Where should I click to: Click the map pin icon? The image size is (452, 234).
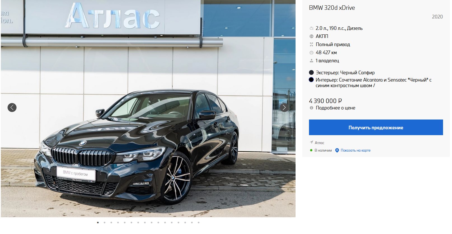(x=337, y=150)
